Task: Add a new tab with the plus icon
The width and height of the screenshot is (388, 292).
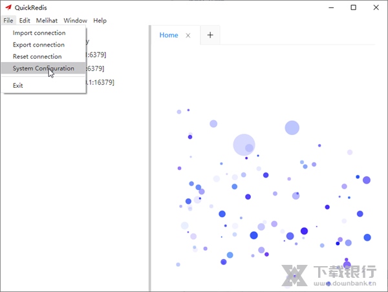Action: pos(210,36)
